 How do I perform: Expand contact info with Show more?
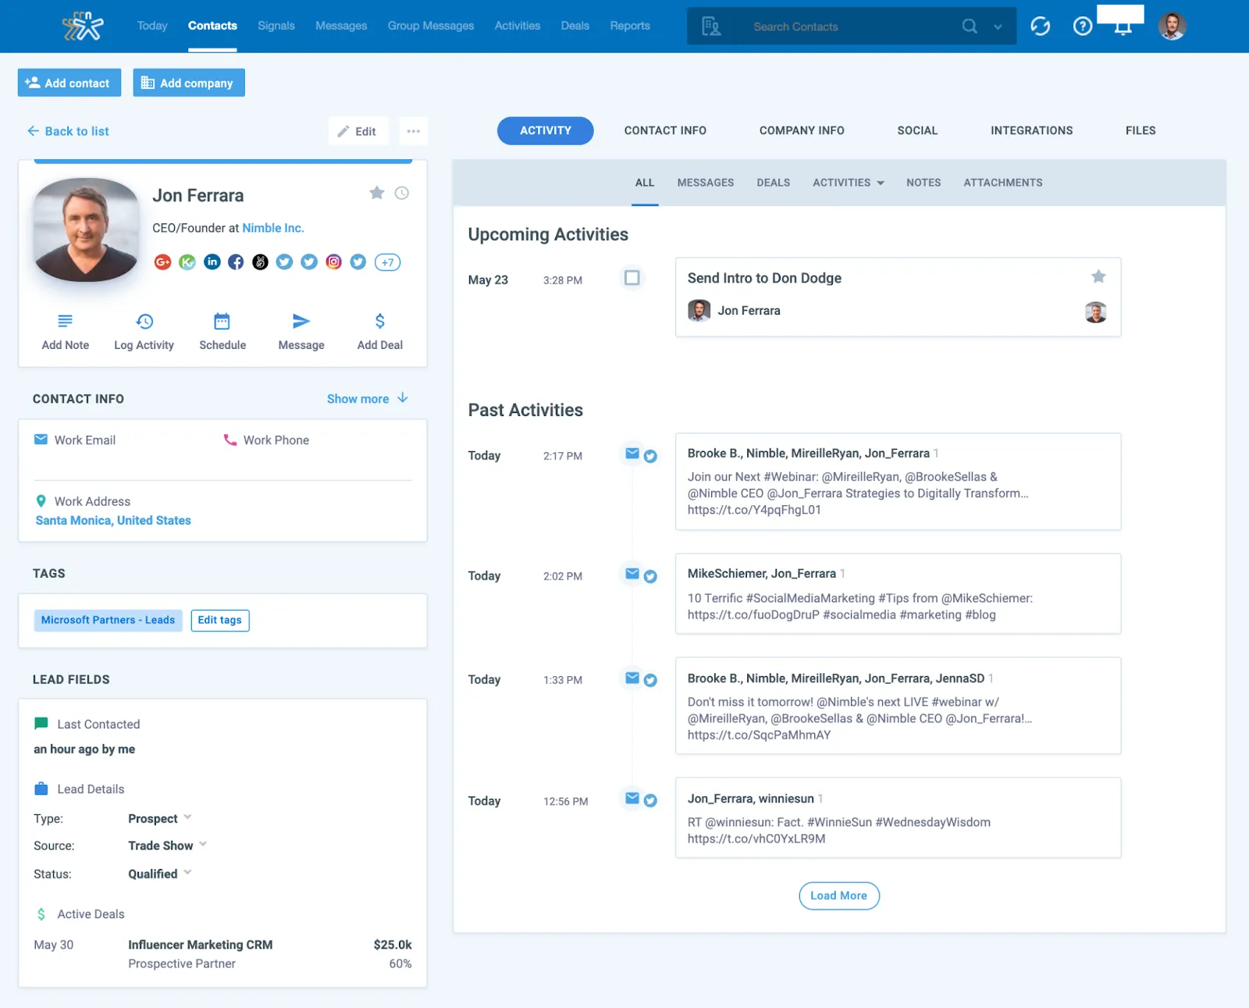coord(368,399)
